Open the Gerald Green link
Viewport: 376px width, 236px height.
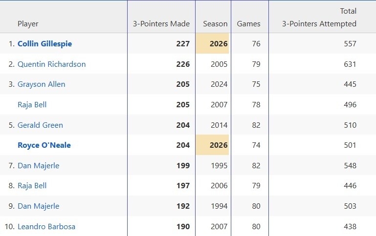pyautogui.click(x=40, y=125)
